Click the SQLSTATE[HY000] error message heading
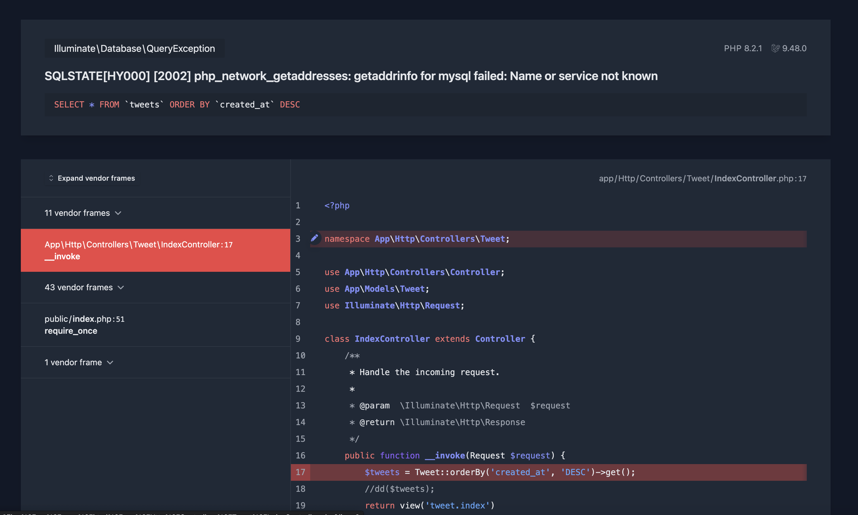Image resolution: width=858 pixels, height=515 pixels. point(351,76)
